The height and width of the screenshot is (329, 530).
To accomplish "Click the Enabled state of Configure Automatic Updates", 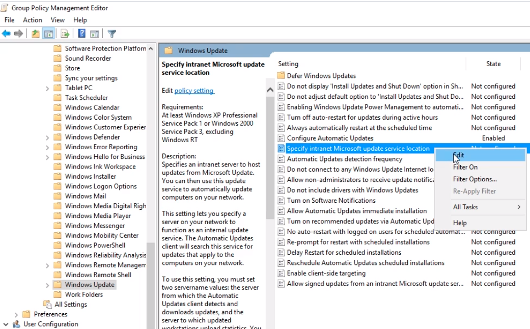I will [x=493, y=138].
